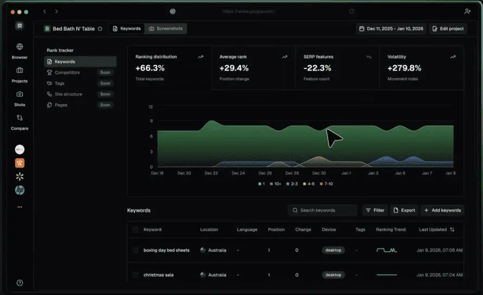Image resolution: width=483 pixels, height=295 pixels.
Task: Click the B project badge icon
Action: (x=47, y=29)
